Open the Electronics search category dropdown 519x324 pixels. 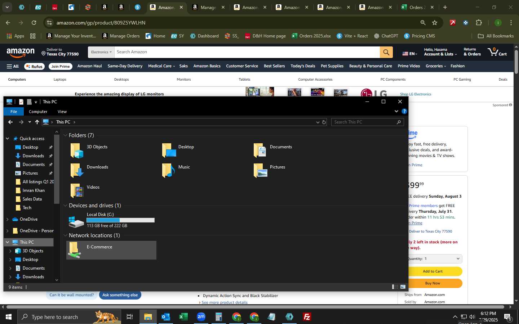pyautogui.click(x=101, y=52)
